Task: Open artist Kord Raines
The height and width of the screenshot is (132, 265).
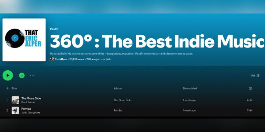Action: tap(28, 102)
